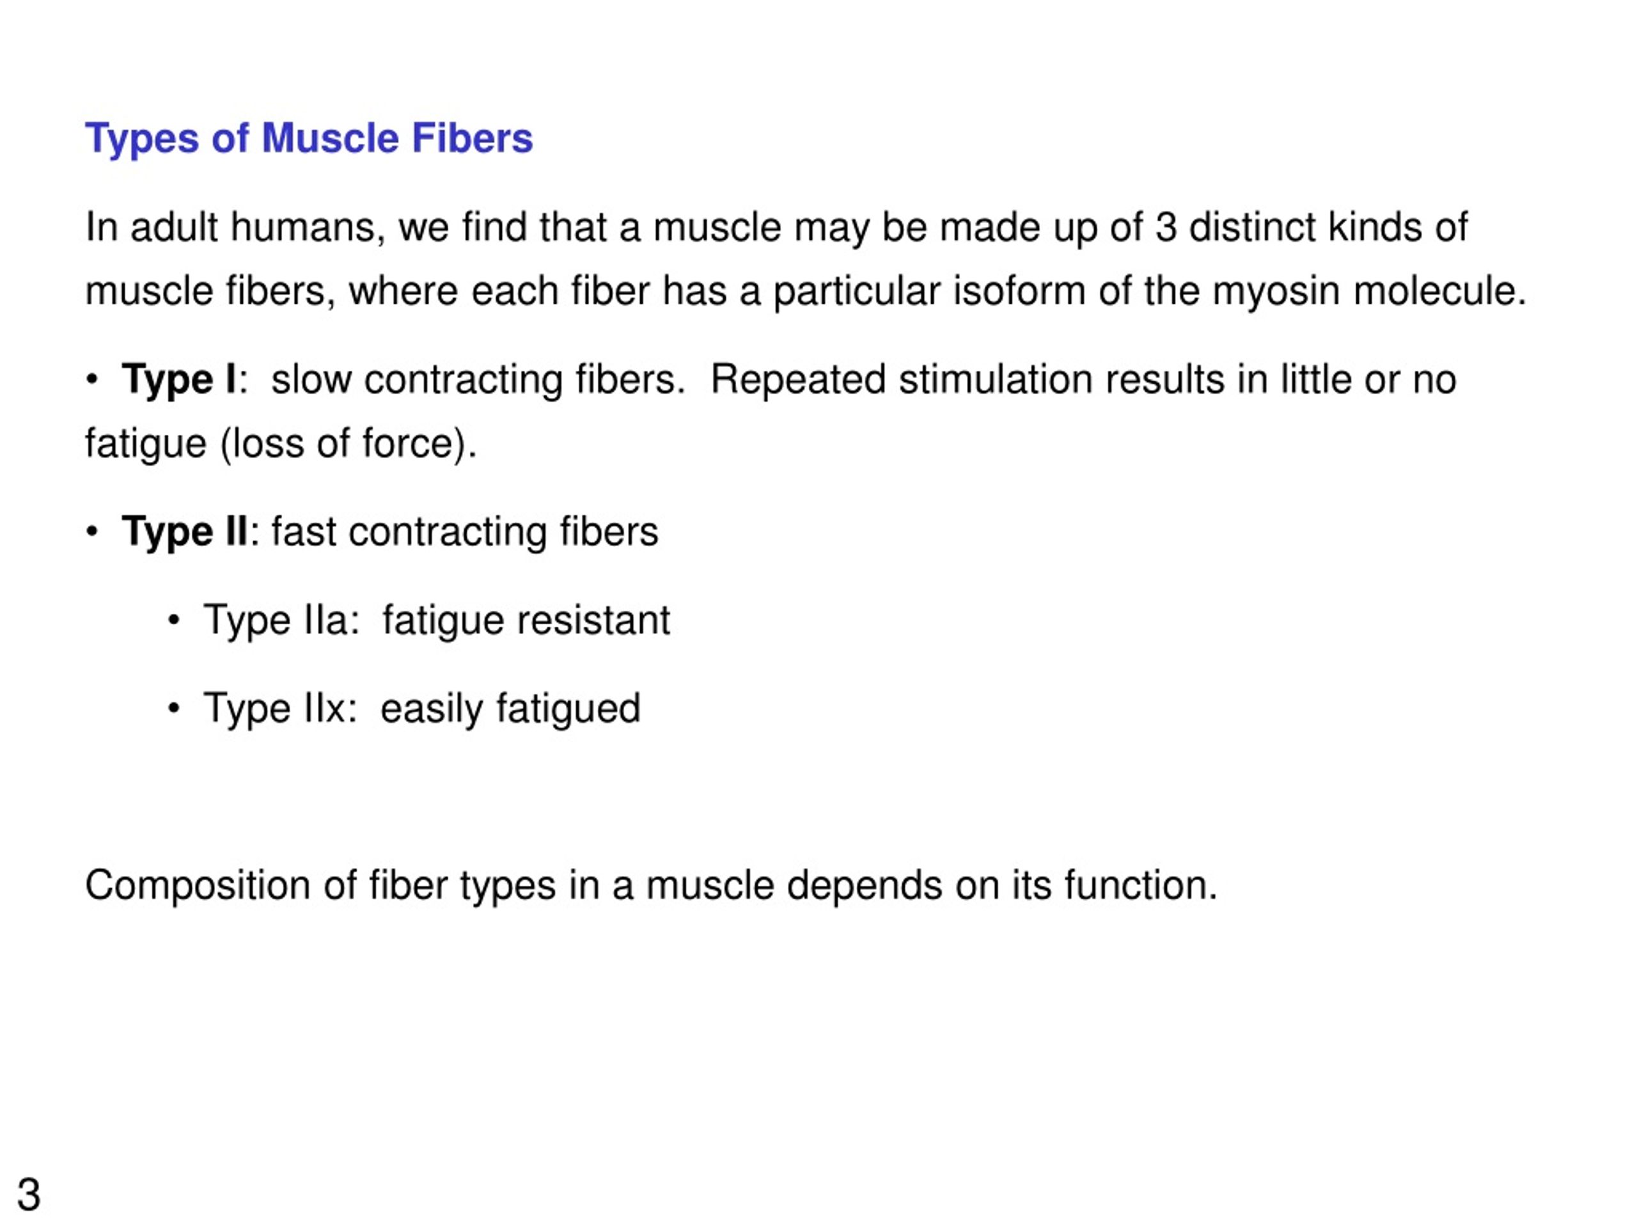Click the bold Type I label
The image size is (1637, 1228).
(x=179, y=381)
